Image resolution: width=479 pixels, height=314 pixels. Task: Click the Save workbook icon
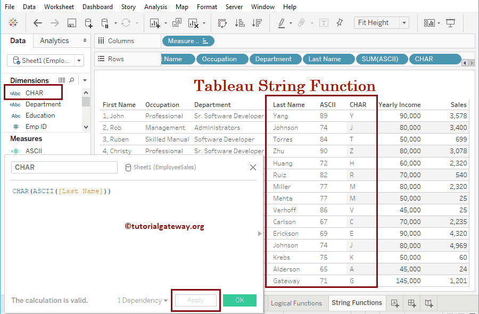[x=71, y=23]
